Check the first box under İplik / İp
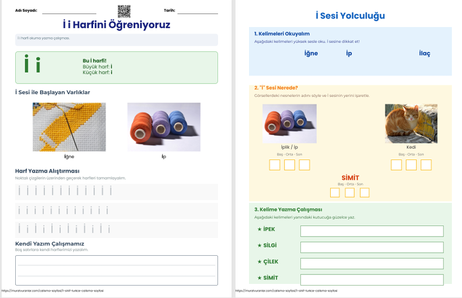Screen dimensions: 462x298 pos(274,164)
